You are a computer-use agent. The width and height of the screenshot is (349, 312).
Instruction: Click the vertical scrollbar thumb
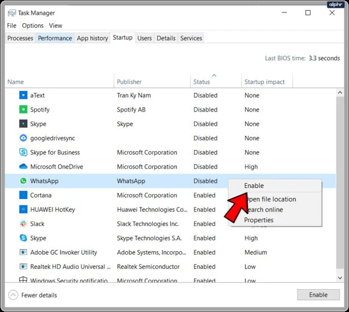click(x=340, y=182)
